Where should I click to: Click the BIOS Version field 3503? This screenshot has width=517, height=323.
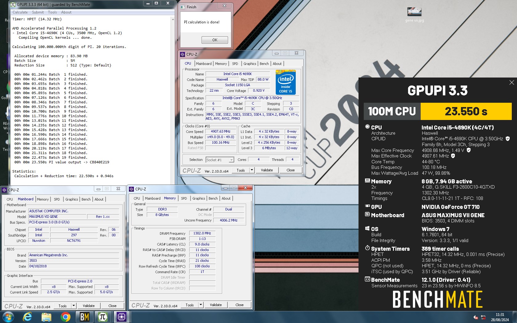pos(74,261)
